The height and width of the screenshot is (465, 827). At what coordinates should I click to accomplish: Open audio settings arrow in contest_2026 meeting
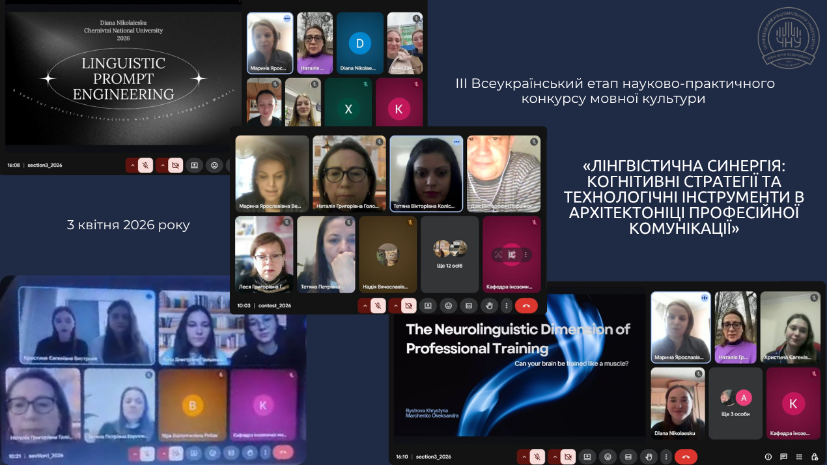point(365,305)
